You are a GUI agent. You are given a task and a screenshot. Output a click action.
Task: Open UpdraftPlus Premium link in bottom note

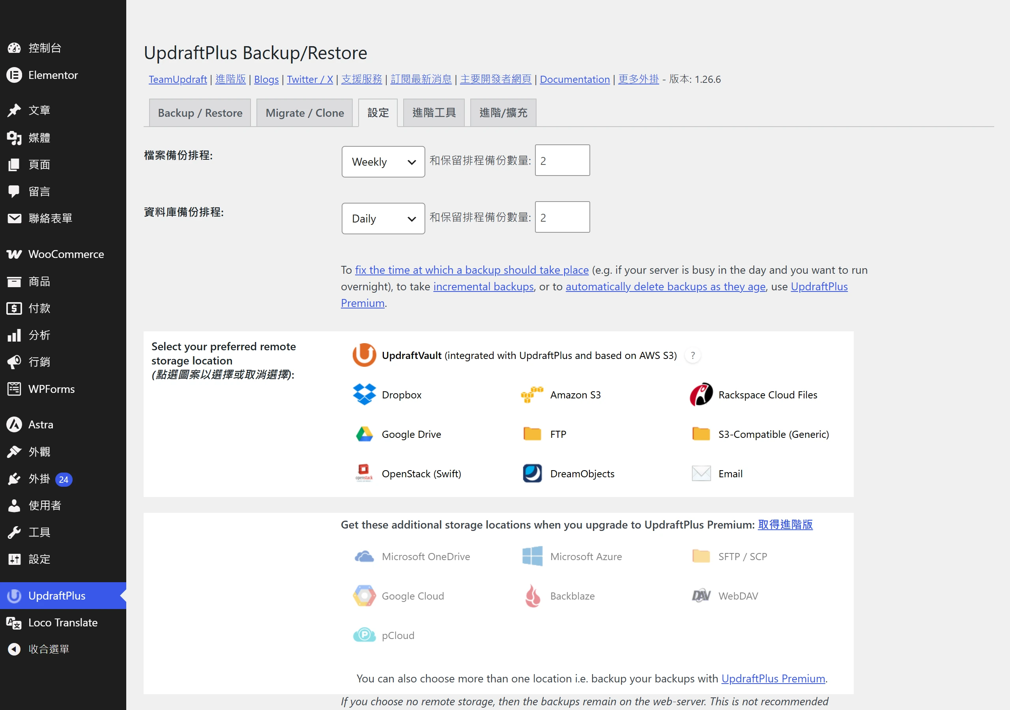click(x=773, y=678)
